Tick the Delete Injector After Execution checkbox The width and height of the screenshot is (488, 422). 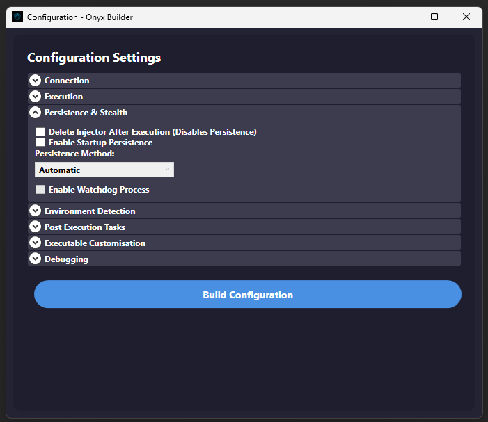40,132
